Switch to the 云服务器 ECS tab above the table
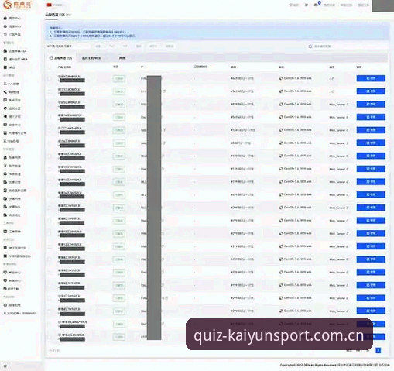Viewport: 394px width, 371px height. (x=60, y=58)
